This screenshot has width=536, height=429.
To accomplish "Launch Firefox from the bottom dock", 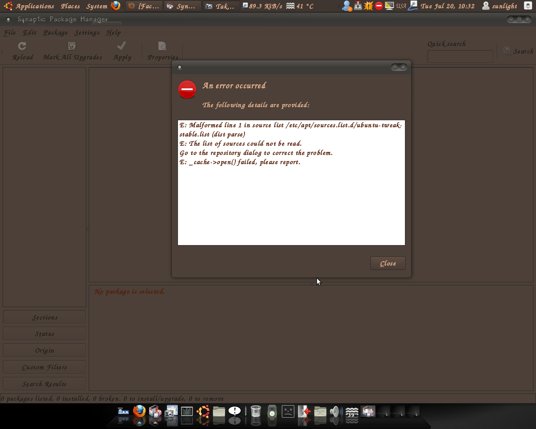I will [139, 411].
